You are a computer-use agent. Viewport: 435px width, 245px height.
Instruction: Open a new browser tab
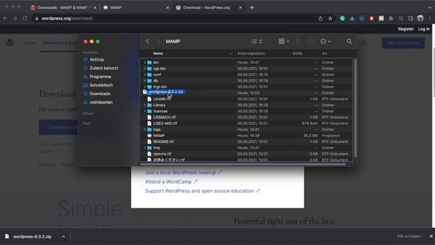click(252, 7)
